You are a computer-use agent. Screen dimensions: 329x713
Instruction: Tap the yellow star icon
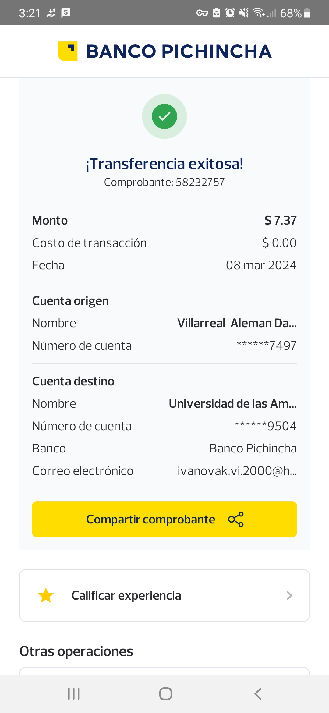[46, 595]
